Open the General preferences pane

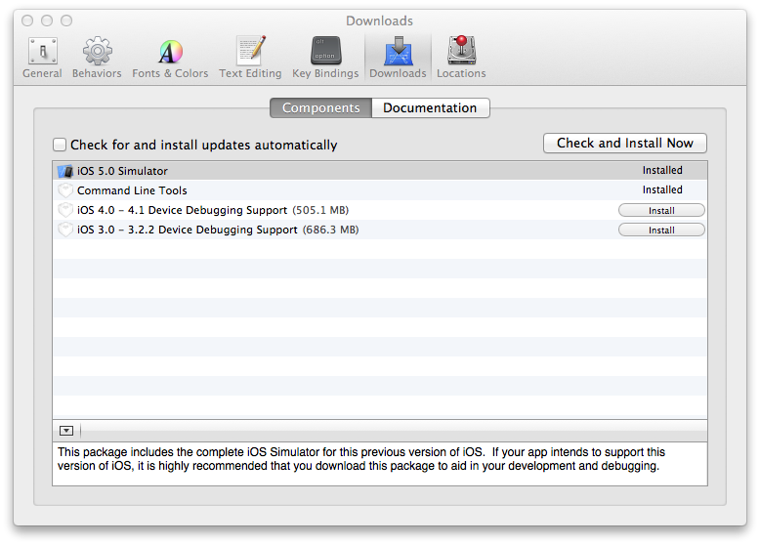pos(43,58)
